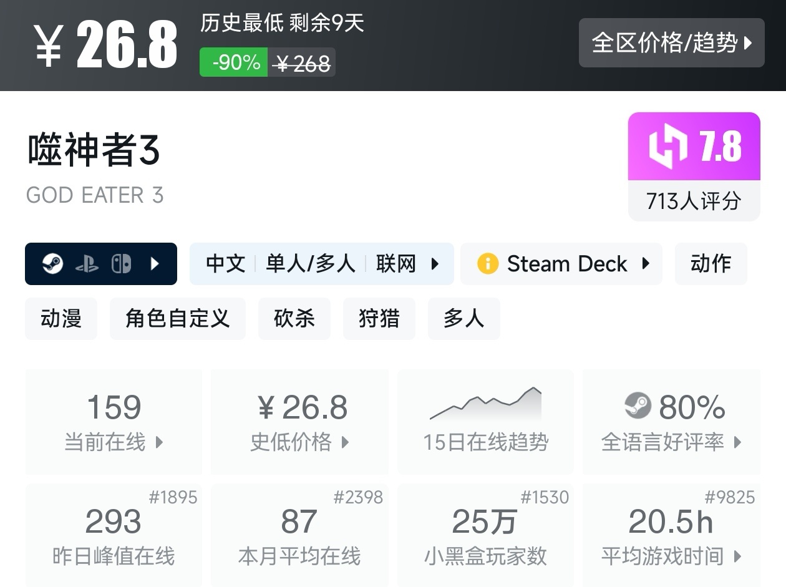Open average playtime 平均游戏时间 details
The height and width of the screenshot is (587, 786).
pyautogui.click(x=671, y=535)
